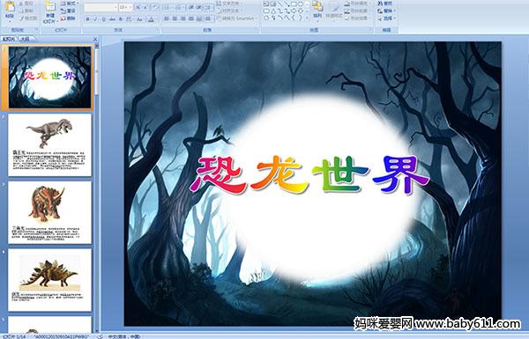The width and height of the screenshot is (529, 339).
Task: Click the columns icon in paragraph group
Action: tap(208, 18)
